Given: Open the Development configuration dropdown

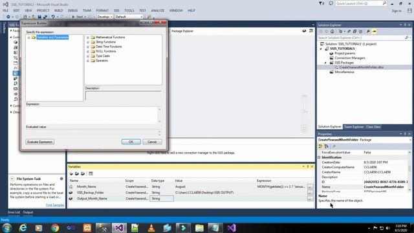Looking at the screenshot, I should pos(105,17).
